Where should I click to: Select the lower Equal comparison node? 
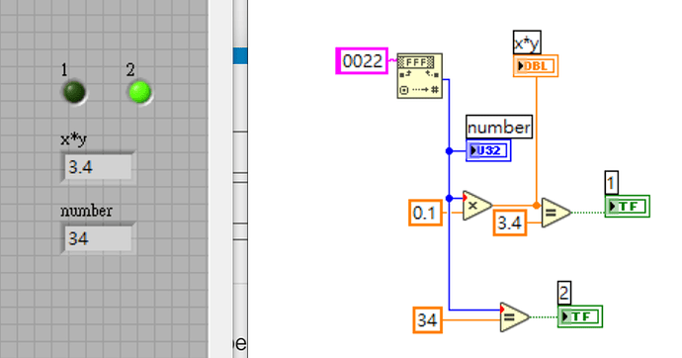pyautogui.click(x=515, y=317)
